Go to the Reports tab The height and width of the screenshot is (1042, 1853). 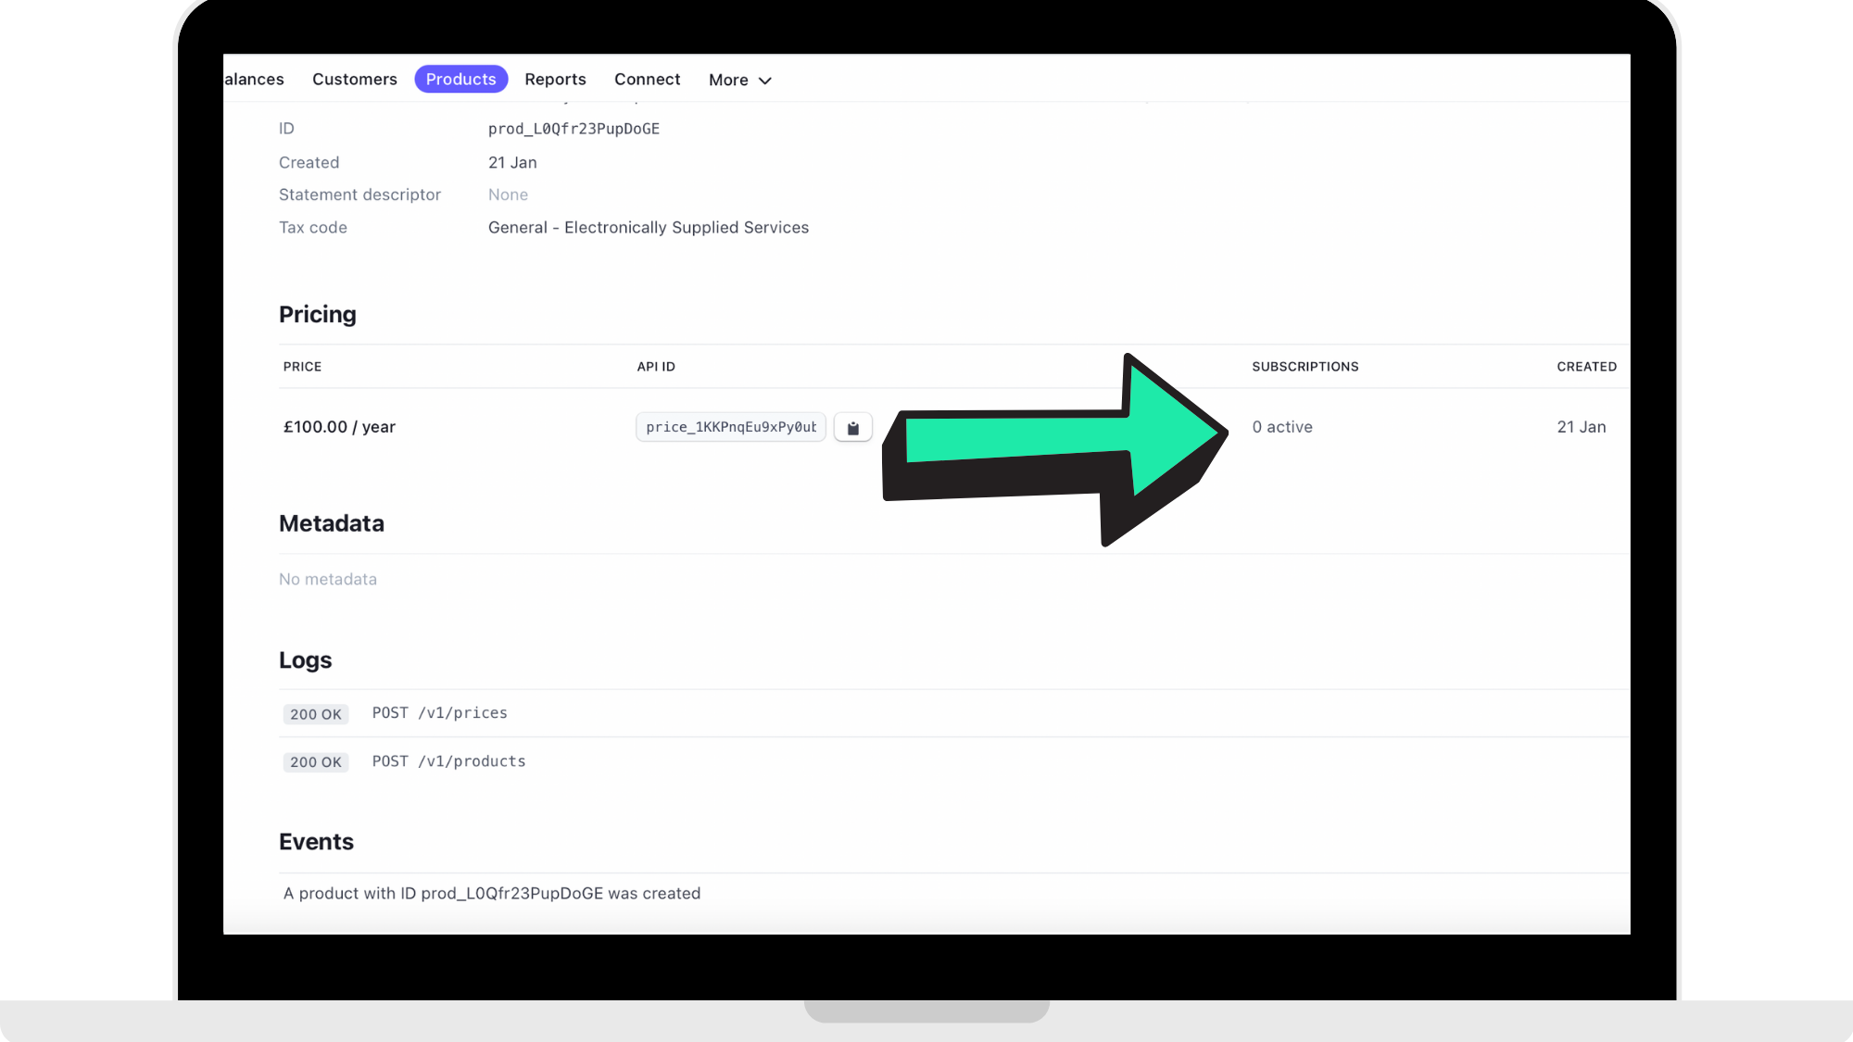click(555, 80)
